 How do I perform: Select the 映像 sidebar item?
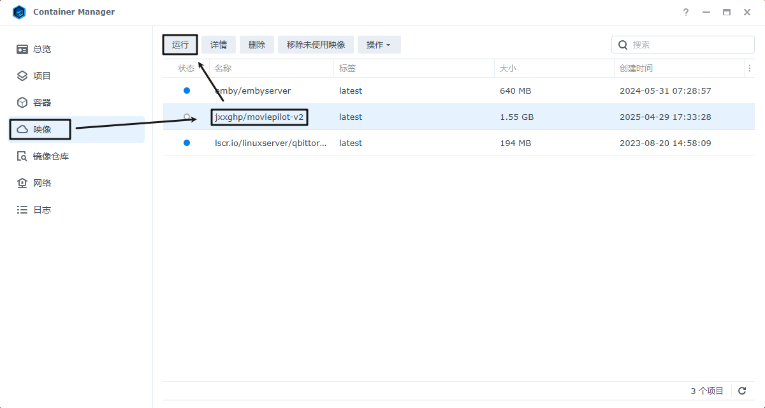click(76, 129)
